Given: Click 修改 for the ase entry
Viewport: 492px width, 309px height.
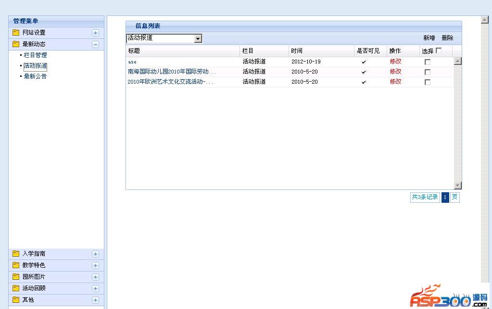Looking at the screenshot, I should [395, 62].
